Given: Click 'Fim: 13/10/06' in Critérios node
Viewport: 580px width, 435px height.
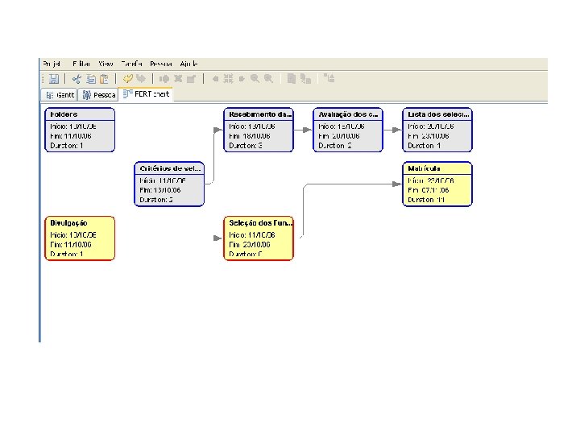Looking at the screenshot, I should click(160, 190).
